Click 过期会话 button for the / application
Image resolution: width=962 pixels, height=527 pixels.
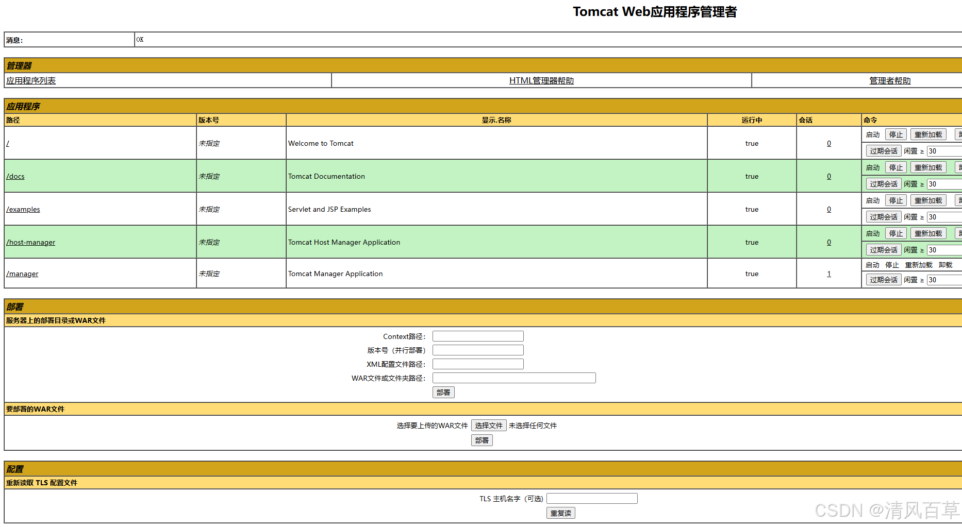[884, 151]
